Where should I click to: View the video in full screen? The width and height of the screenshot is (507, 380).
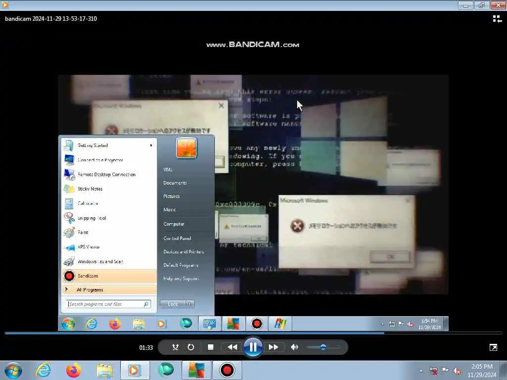[x=493, y=347]
